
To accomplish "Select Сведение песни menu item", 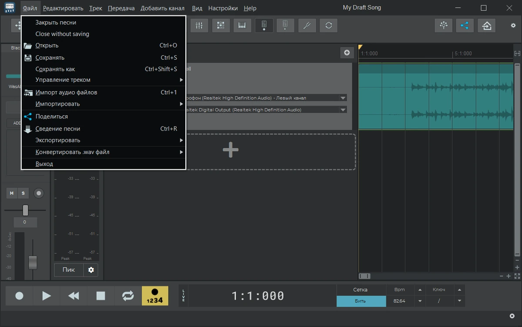I will [104, 129].
